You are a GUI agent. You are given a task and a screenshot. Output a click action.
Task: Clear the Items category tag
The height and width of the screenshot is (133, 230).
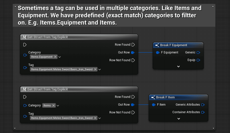click(54, 105)
